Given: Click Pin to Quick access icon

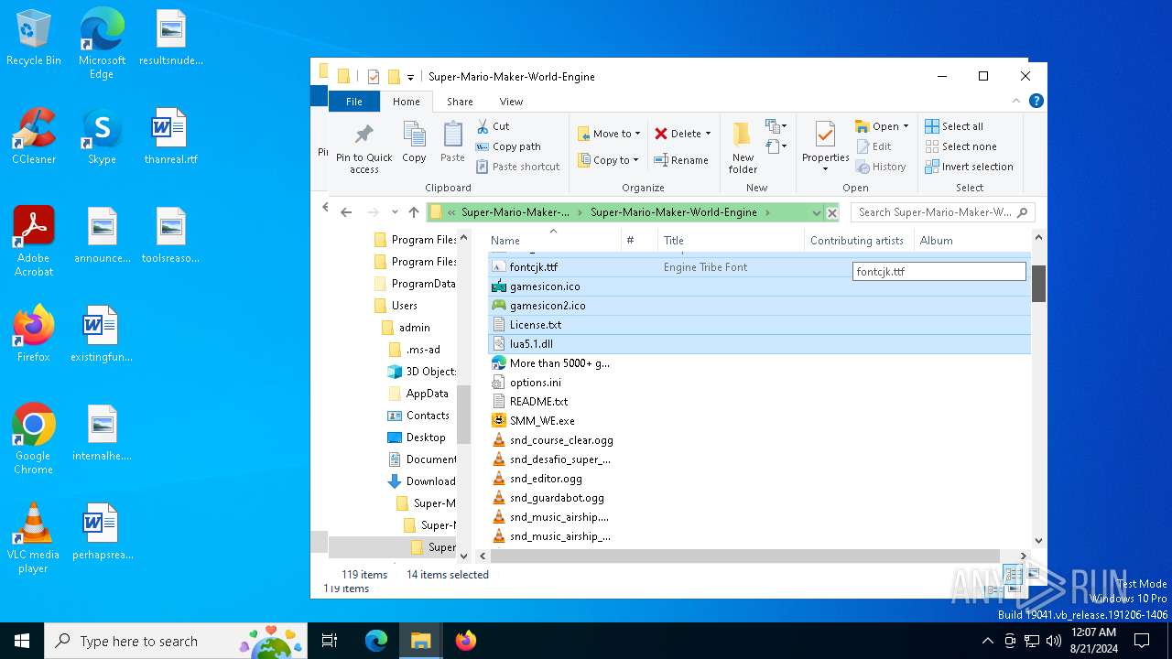Looking at the screenshot, I should click(x=364, y=146).
